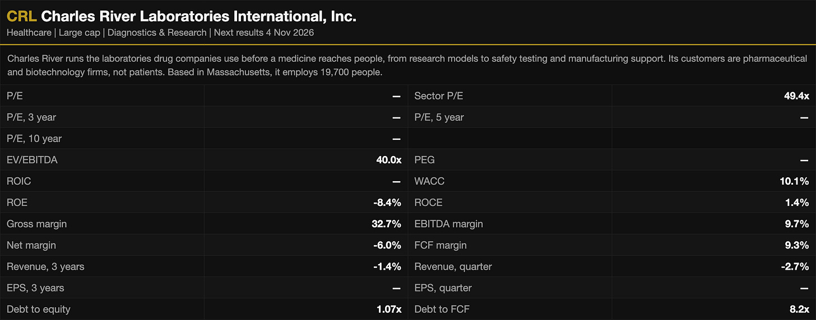The image size is (816, 320).
Task: Click the Sector P/E value 49.4x
Action: 796,96
